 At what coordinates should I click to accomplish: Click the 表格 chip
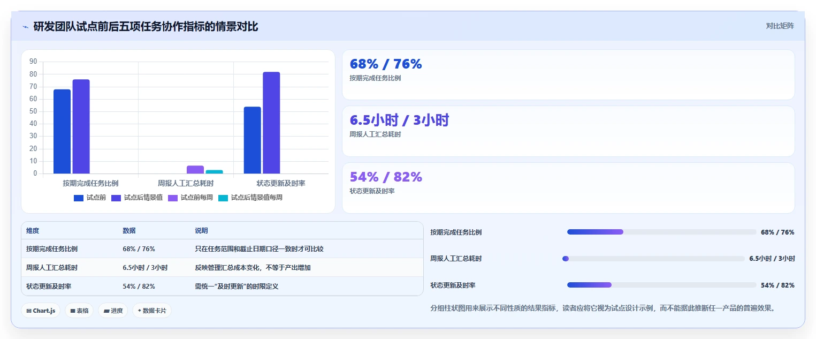(x=80, y=311)
